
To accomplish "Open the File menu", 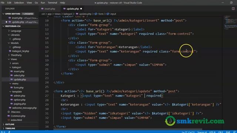I will coord(3,3).
